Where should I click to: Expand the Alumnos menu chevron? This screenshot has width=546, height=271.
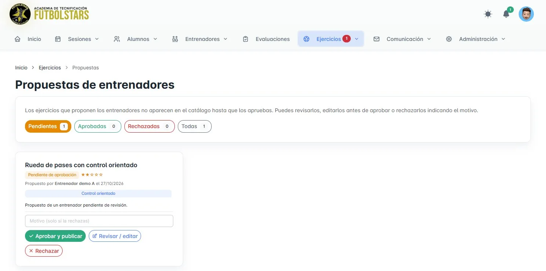click(155, 39)
